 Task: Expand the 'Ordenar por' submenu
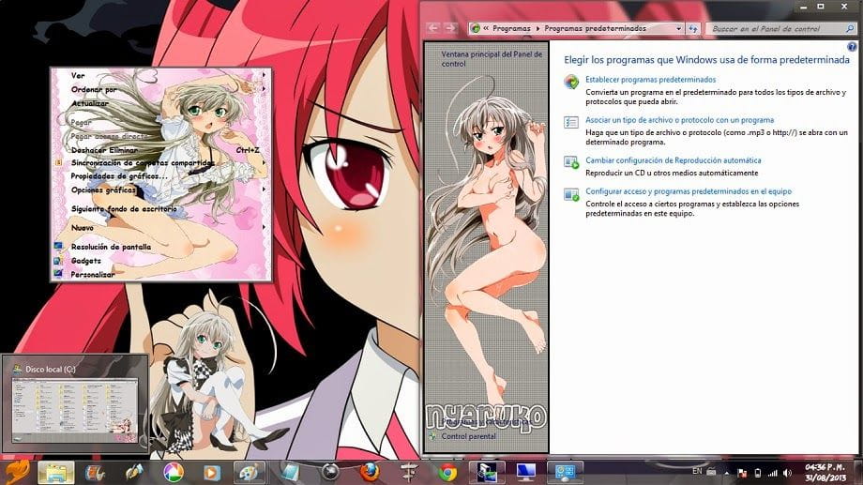[94, 90]
